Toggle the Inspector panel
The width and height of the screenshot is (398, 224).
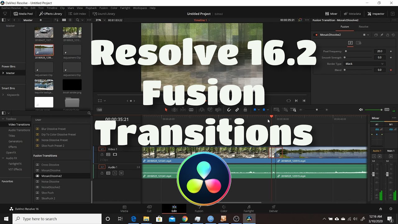(376, 14)
